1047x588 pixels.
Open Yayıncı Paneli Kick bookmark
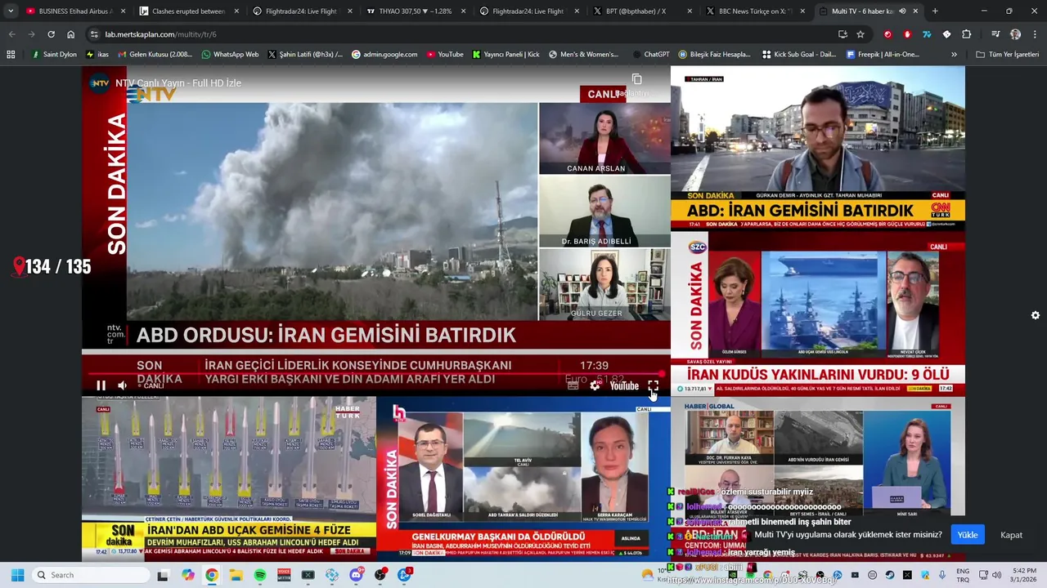tap(506, 54)
